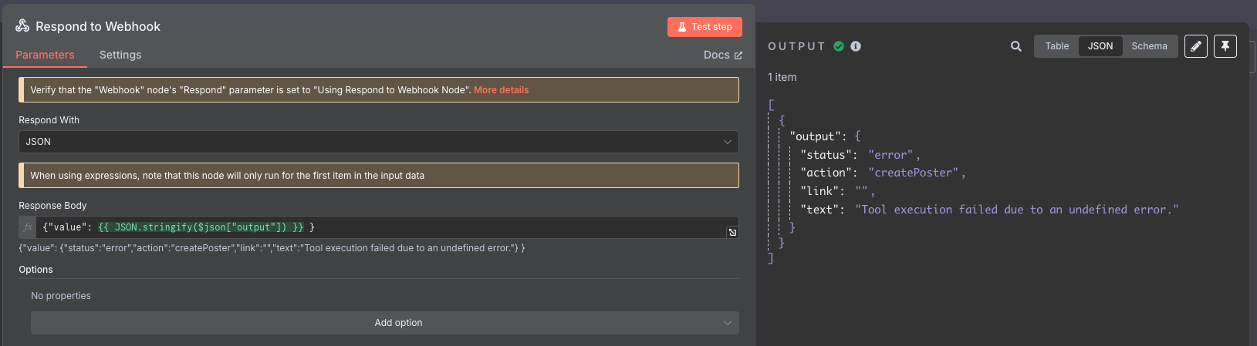Screen dimensions: 1257x346
Task: Click the "1 item" count label
Action: [x=782, y=77]
